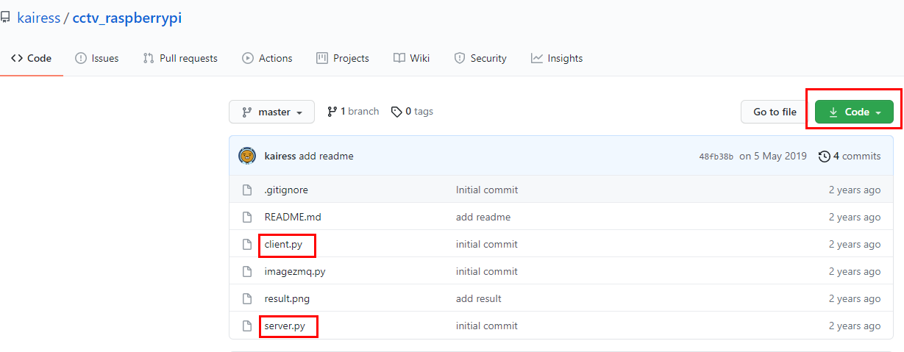Click '2 years ago' in the server.py row
The width and height of the screenshot is (904, 352).
(x=855, y=326)
